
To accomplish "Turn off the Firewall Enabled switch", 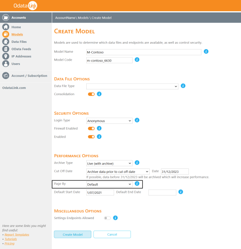I will (x=91, y=128).
